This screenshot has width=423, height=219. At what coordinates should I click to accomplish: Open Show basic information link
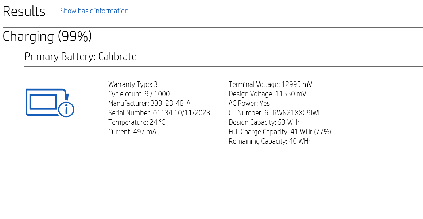(x=94, y=11)
